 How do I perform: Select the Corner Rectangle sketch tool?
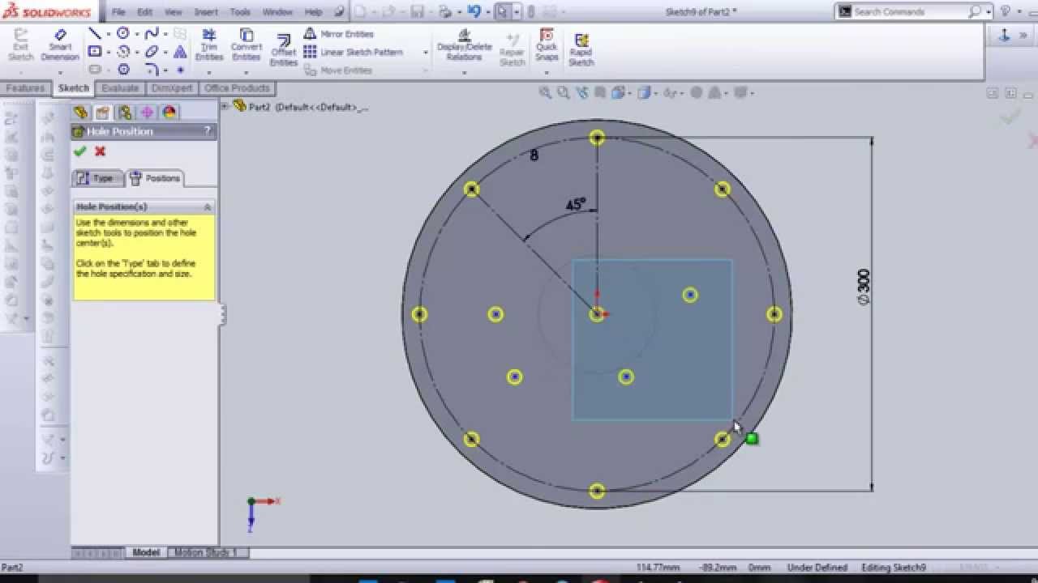pyautogui.click(x=95, y=52)
